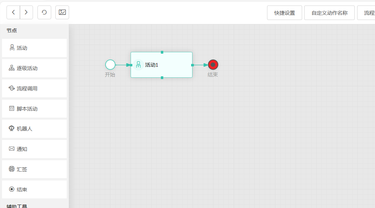Image resolution: width=375 pixels, height=208 pixels.
Task: Click the 脚本活动 label in palette
Action: coord(27,109)
